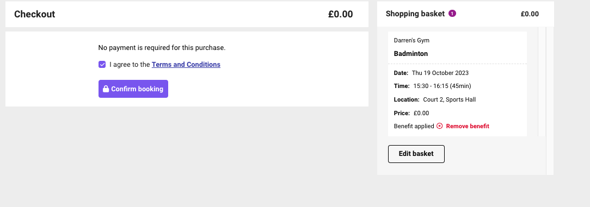Click the lock icon on Confirm booking
The image size is (590, 207).
pyautogui.click(x=106, y=89)
